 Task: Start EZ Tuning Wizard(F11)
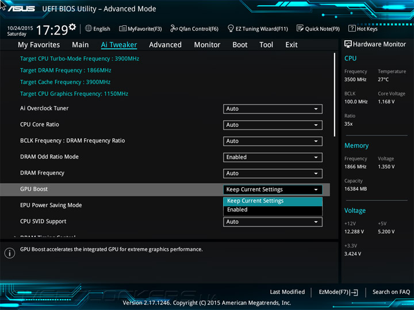(258, 29)
